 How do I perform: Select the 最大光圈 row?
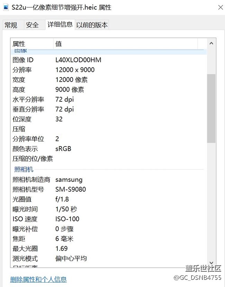[x=109, y=249]
